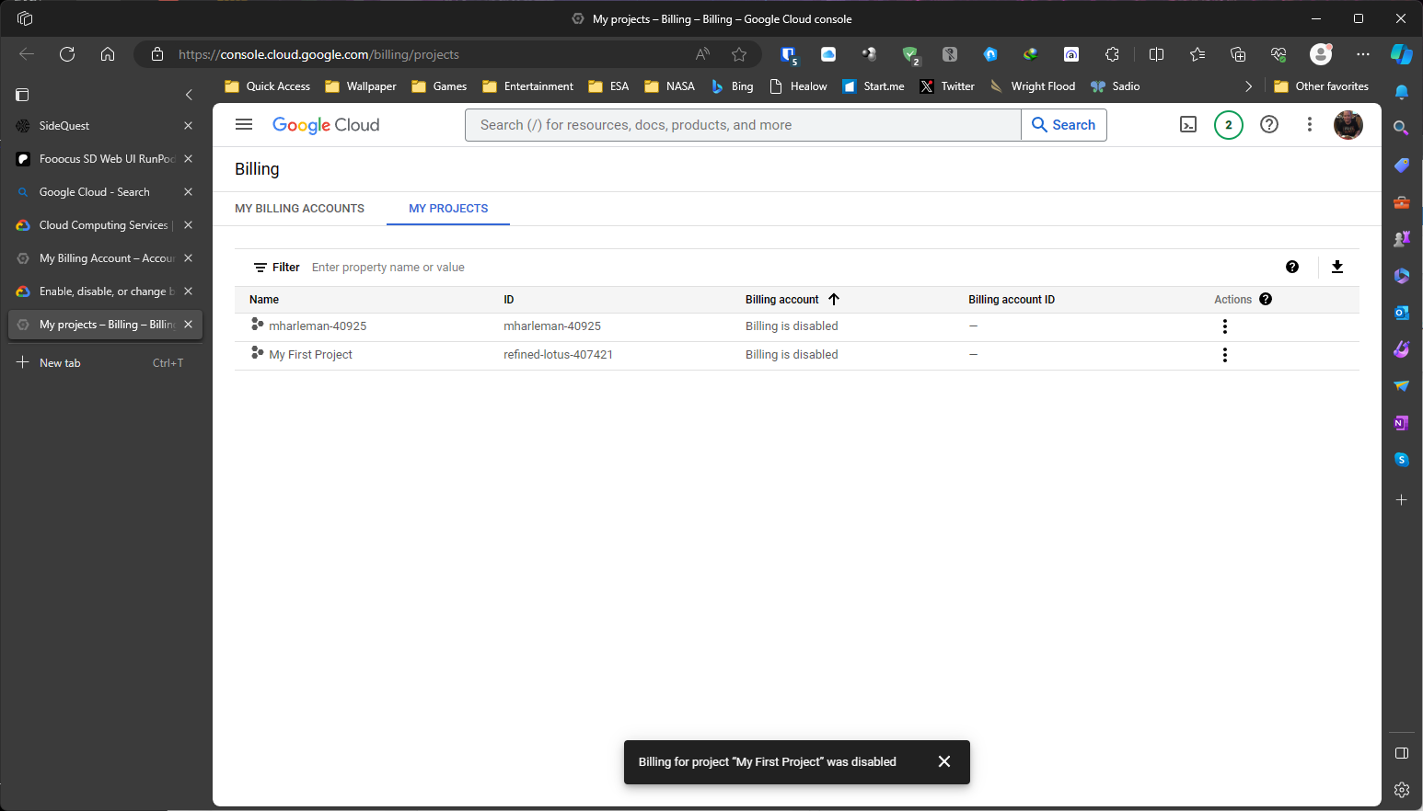Expand hidden bookmarks with the chevron arrow
This screenshot has width=1423, height=811.
point(1248,86)
